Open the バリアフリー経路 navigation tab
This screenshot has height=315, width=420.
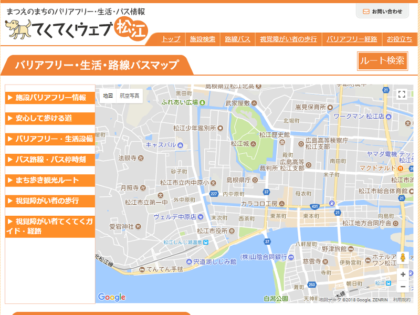[x=352, y=39]
